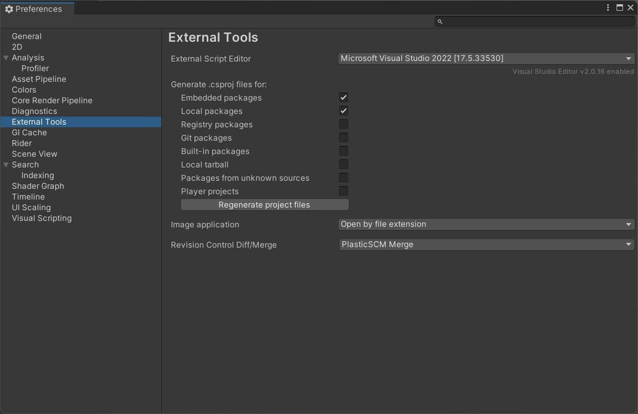Enable Packages from unknown sources
Image resolution: width=638 pixels, height=414 pixels.
(343, 178)
